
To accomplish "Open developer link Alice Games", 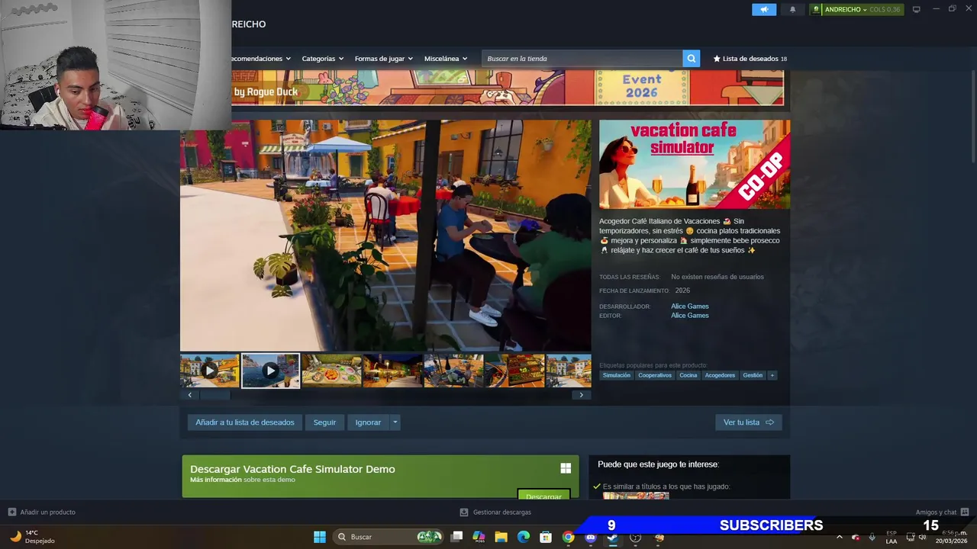I will (x=690, y=307).
